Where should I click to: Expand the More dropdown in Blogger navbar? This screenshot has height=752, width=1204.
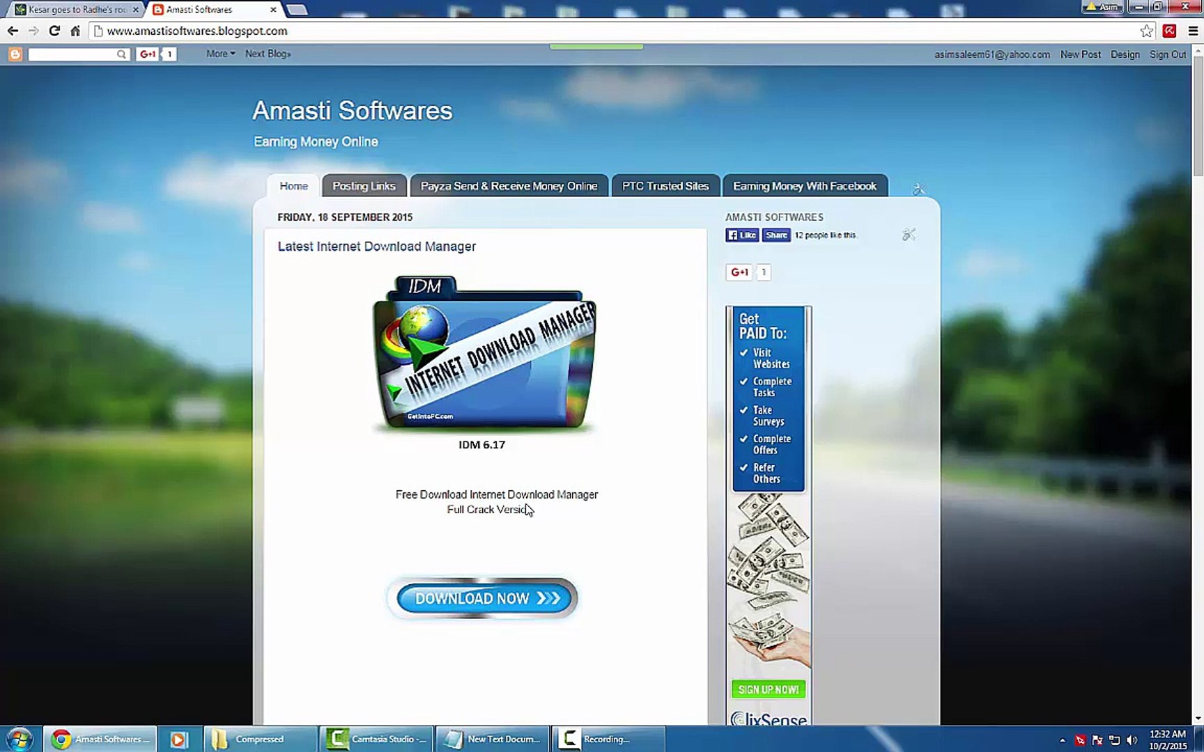point(220,54)
